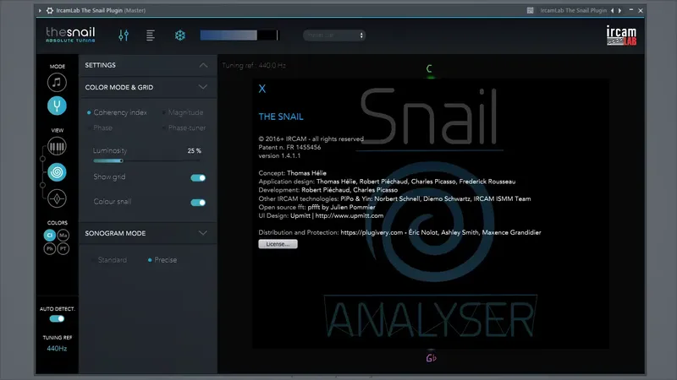Open the sliders settings icon in header
Image resolution: width=677 pixels, height=380 pixels.
pos(124,35)
